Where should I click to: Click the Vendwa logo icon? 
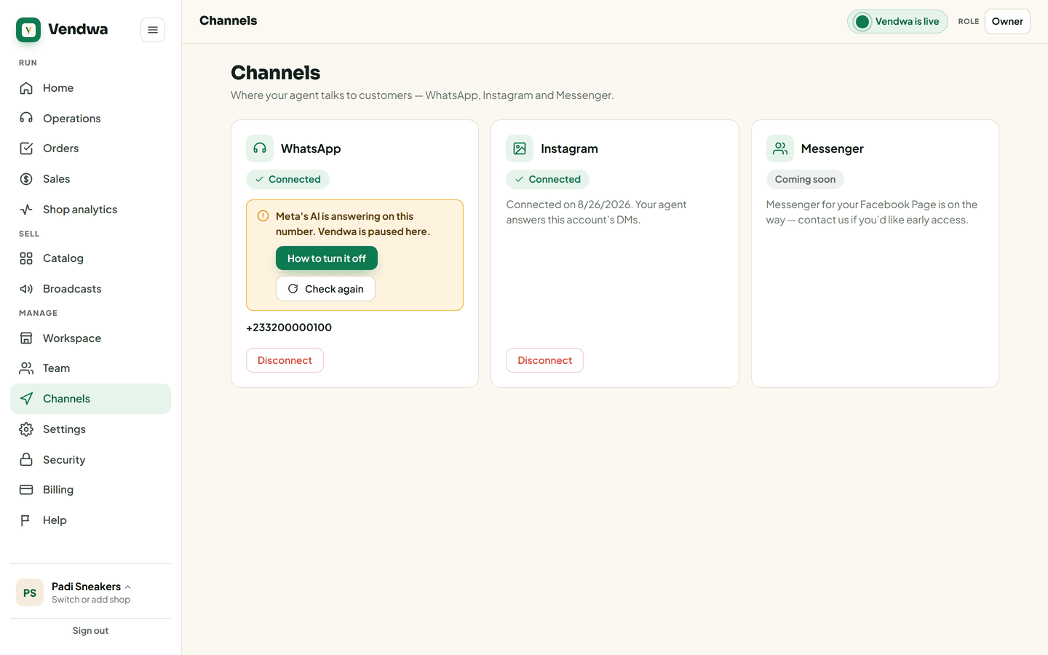(x=28, y=30)
